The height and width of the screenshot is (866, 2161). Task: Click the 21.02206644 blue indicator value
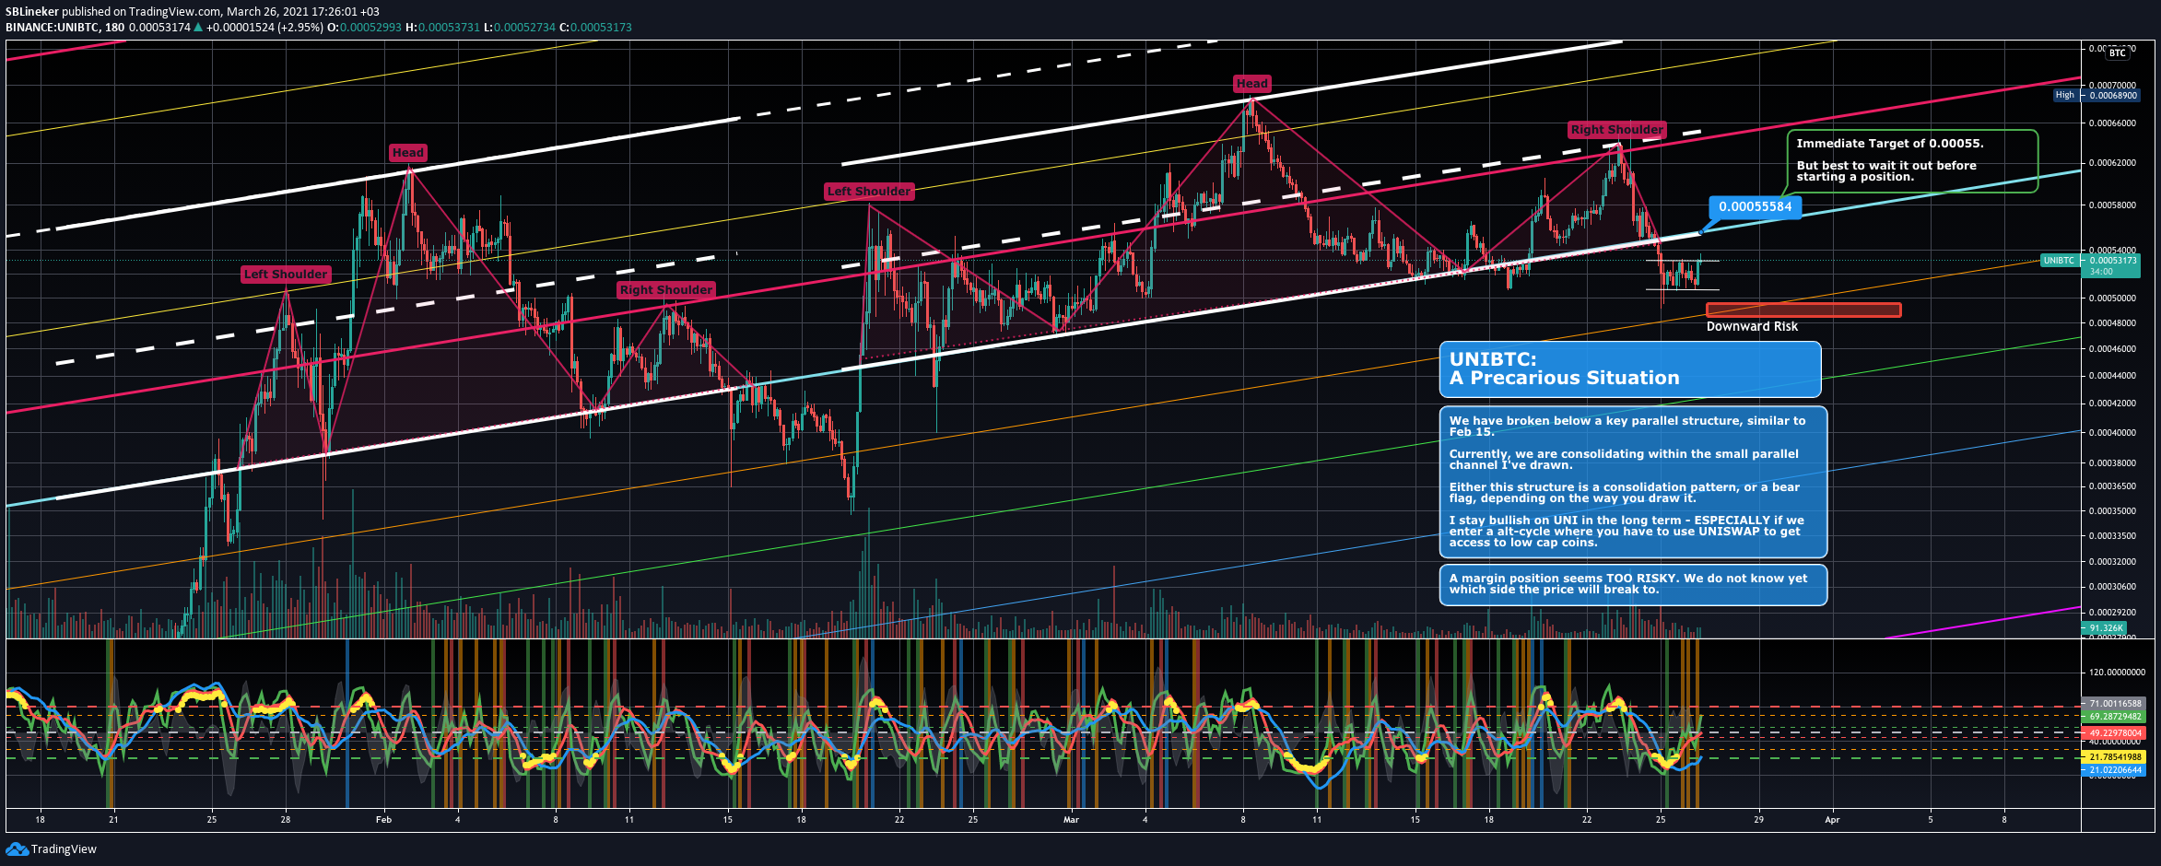tap(2113, 769)
